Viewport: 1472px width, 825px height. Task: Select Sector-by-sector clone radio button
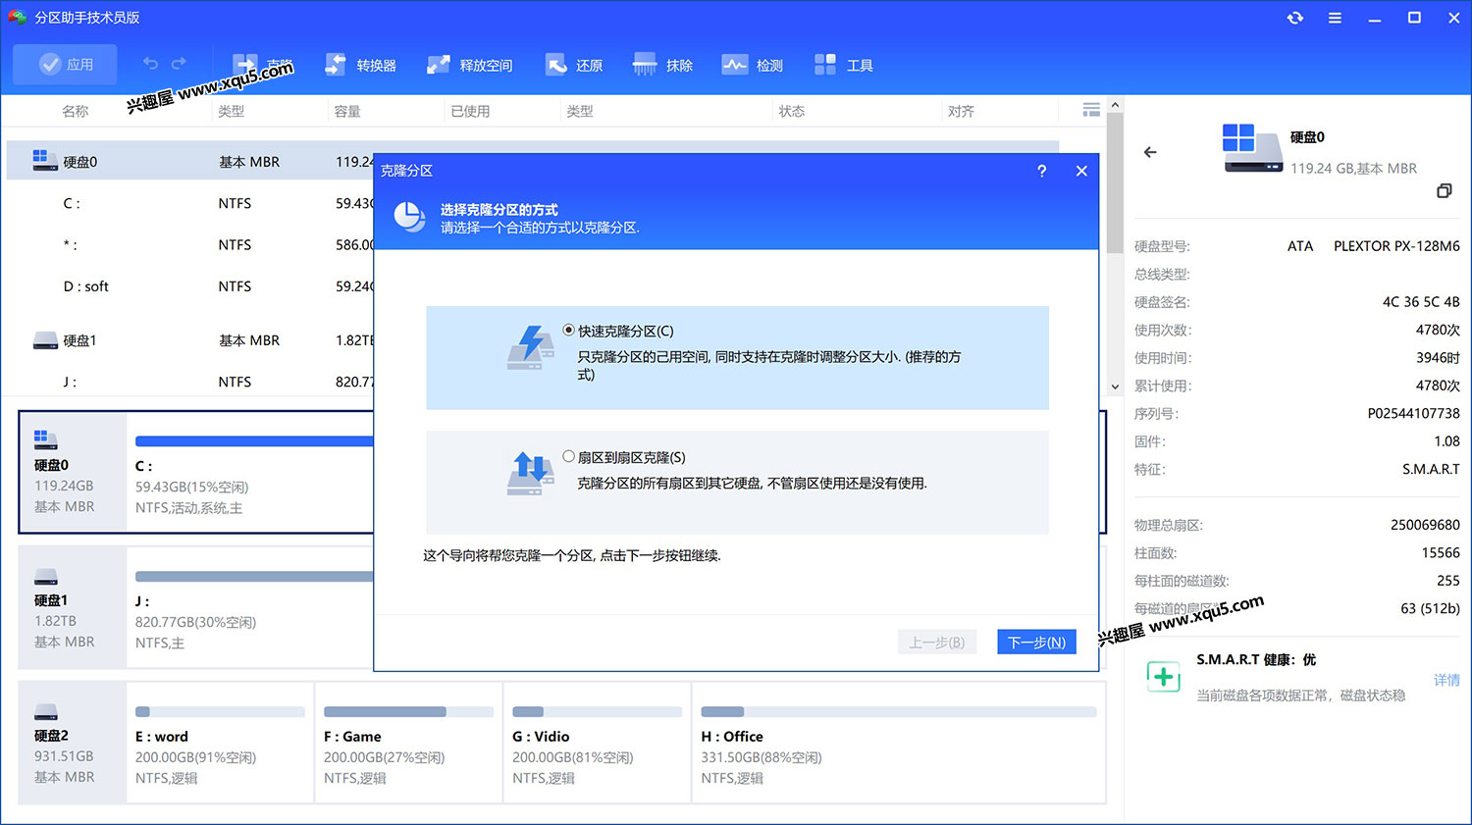coord(569,456)
